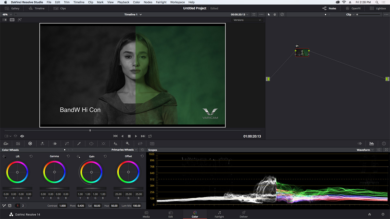This screenshot has height=219, width=390.
Task: Open the Camera Raw palette
Action: pos(6,143)
